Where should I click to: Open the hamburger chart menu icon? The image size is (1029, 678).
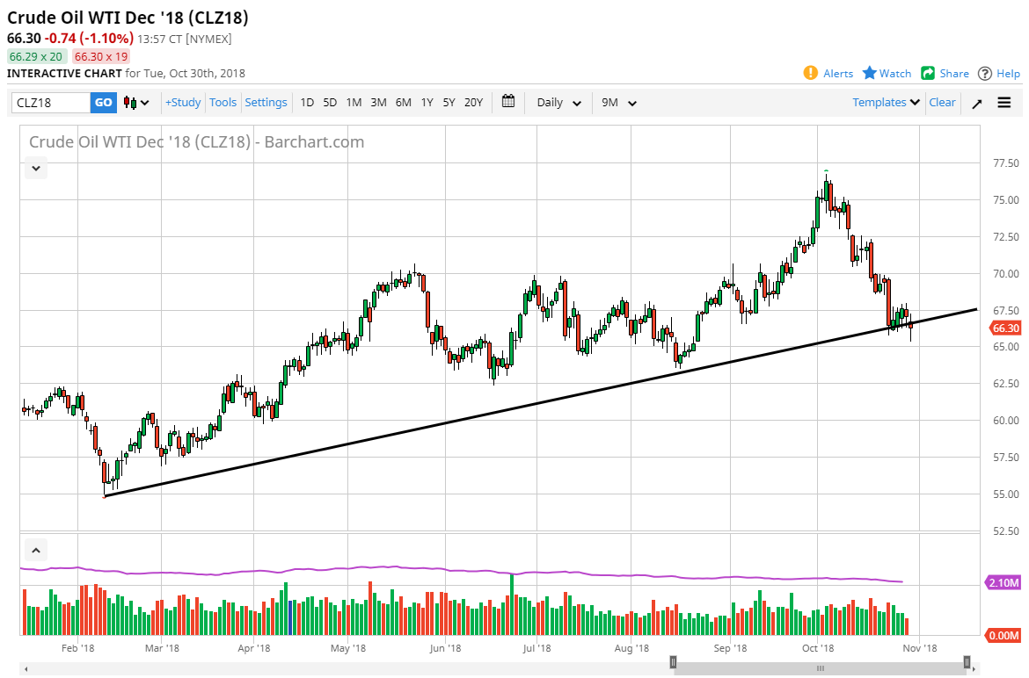(x=1003, y=103)
